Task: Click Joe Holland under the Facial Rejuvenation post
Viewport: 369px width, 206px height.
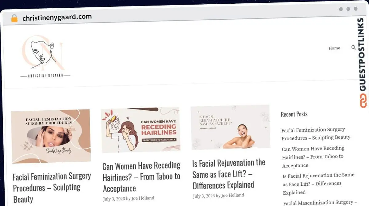Action: 233,195
